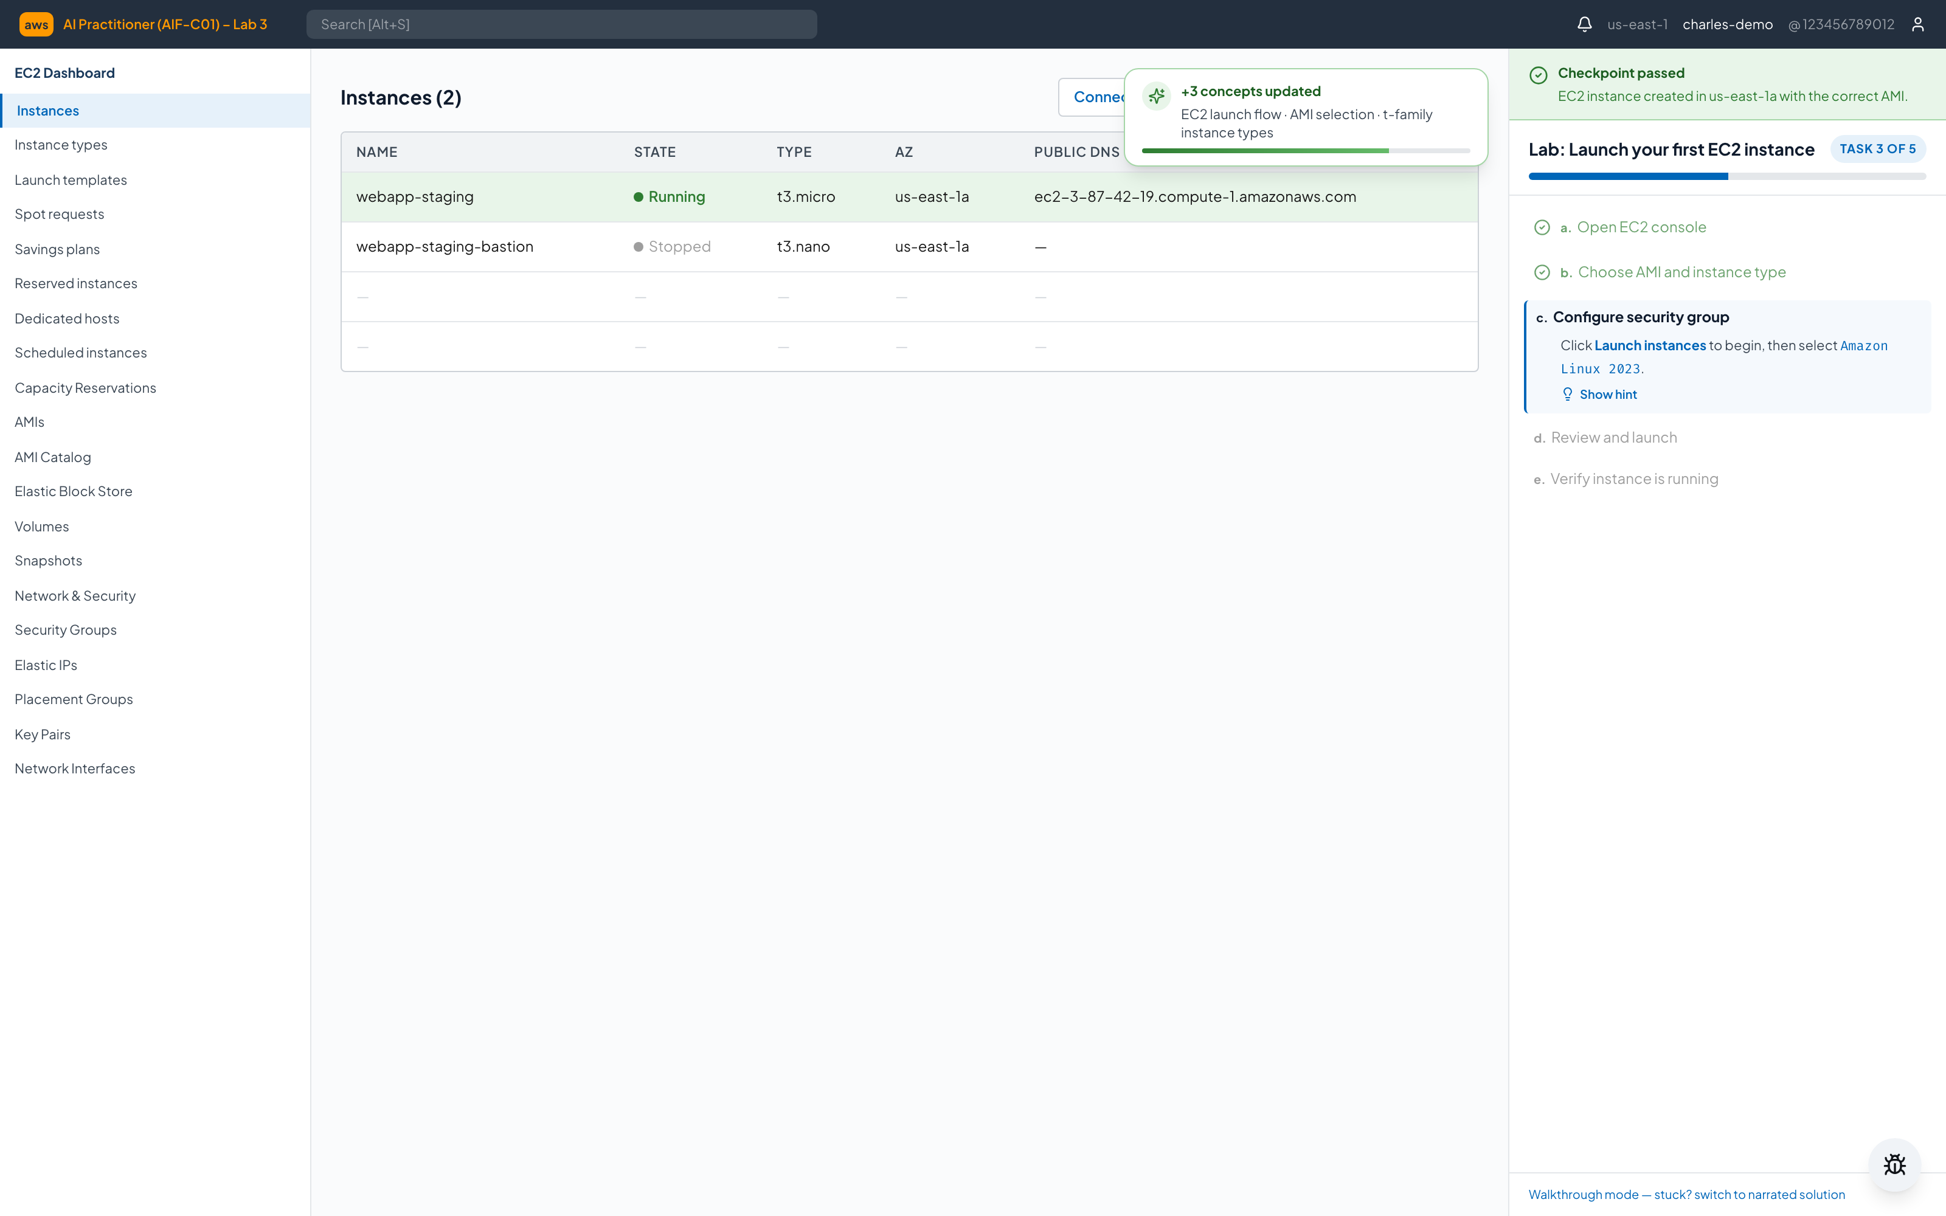Open Dedicated hosts
This screenshot has width=1946, height=1216.
pyautogui.click(x=67, y=319)
